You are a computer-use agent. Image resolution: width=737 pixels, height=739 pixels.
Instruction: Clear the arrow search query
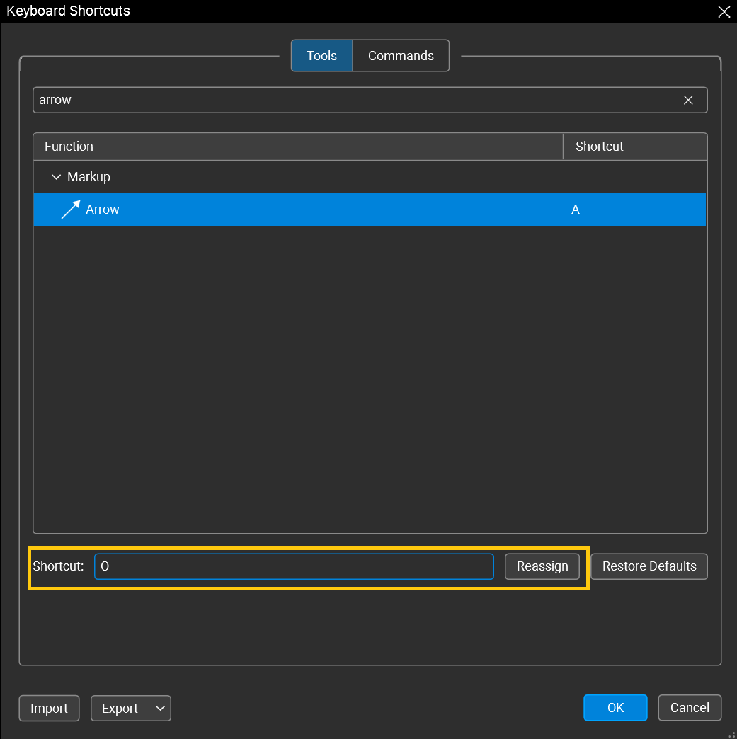tap(687, 100)
